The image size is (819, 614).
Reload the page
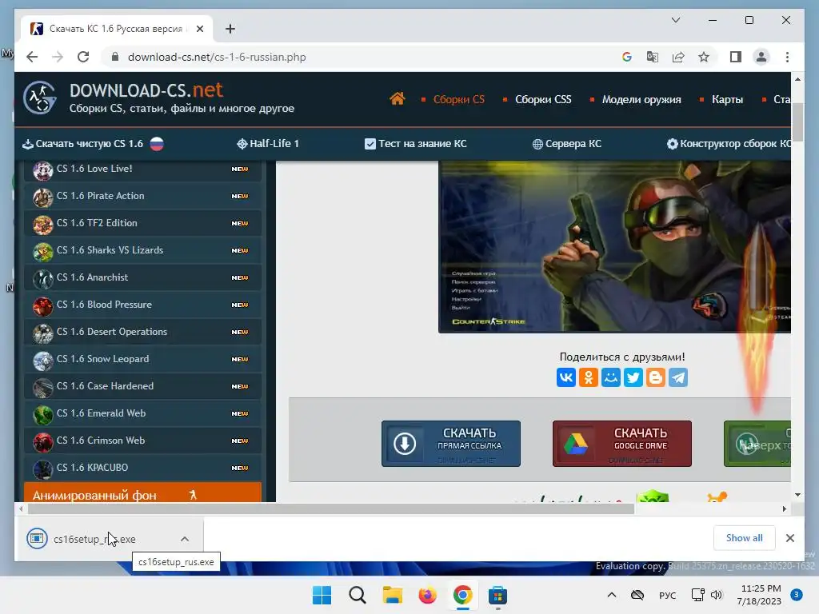[x=83, y=57]
